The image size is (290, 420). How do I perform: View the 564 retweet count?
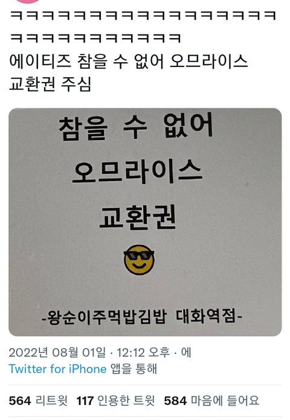pos(20,401)
